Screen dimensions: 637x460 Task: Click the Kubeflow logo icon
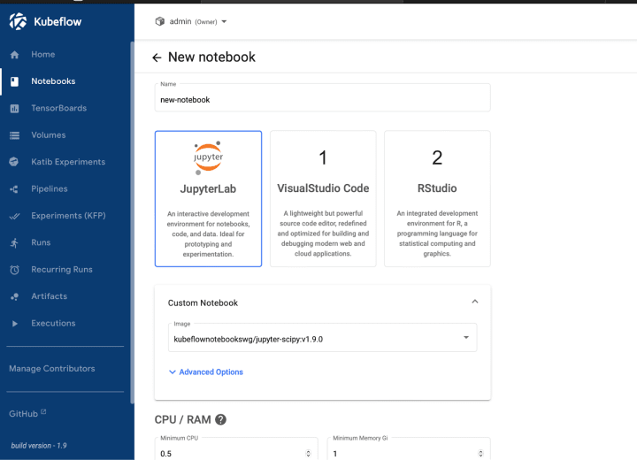tap(18, 21)
